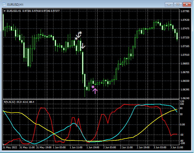Image resolution: width=194 pixels, height=153 pixels.
Task: Click price level 1.06550 on scale
Action: [x=185, y=81]
